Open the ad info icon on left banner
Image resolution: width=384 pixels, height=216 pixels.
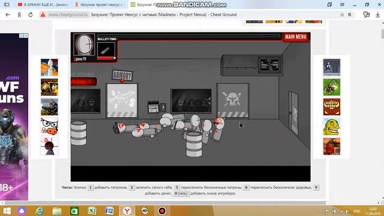[22, 35]
